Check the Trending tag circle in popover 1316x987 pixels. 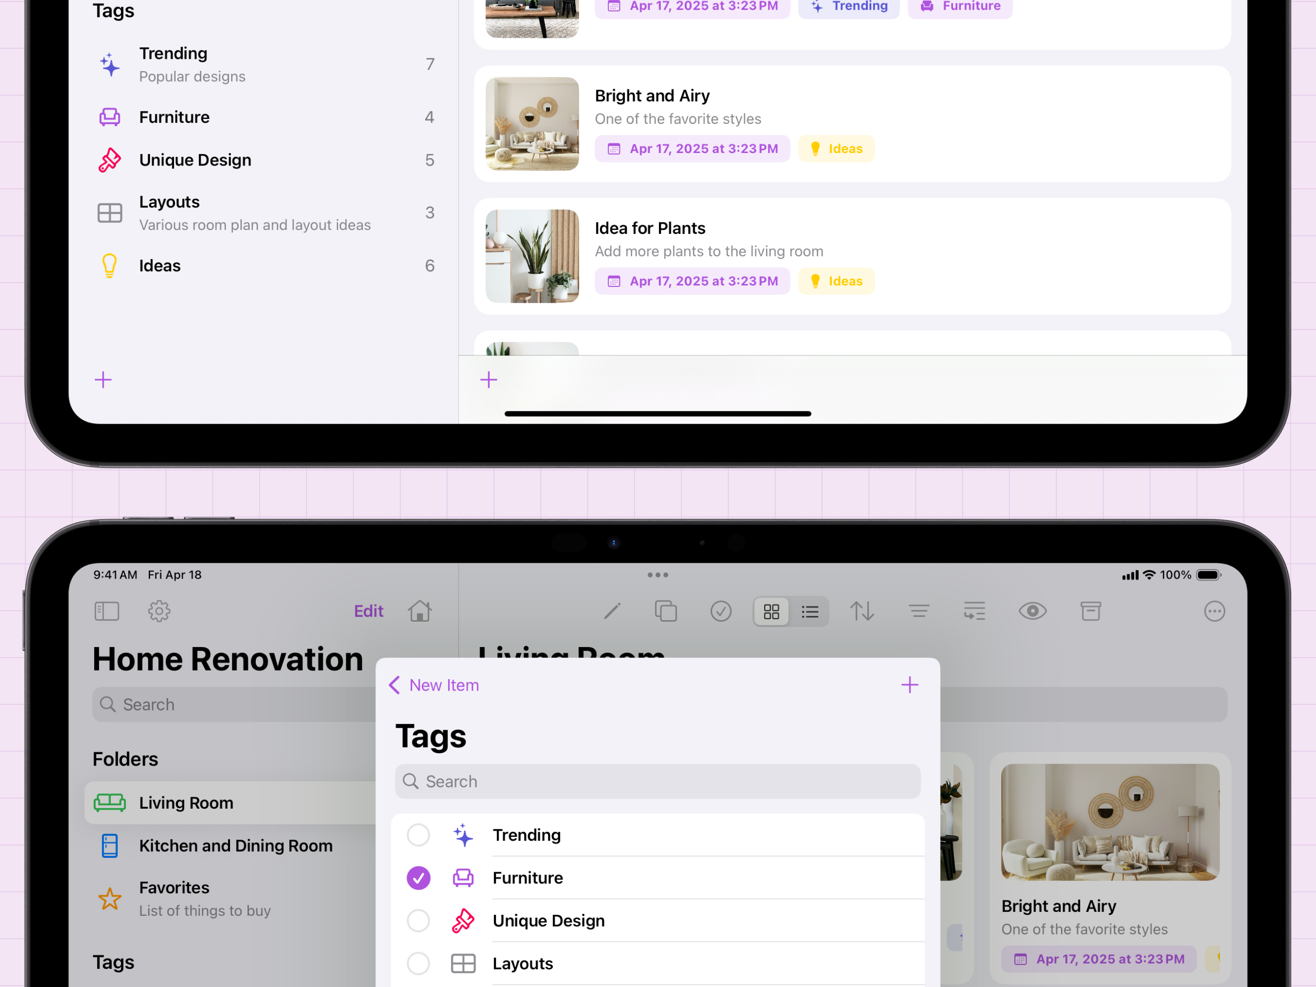(x=418, y=835)
